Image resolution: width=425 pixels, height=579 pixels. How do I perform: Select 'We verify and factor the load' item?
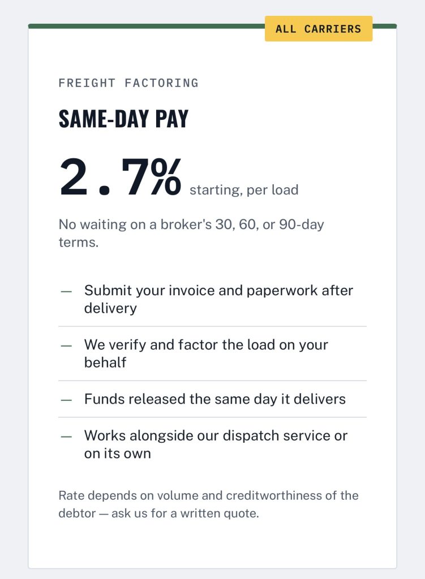[206, 353]
